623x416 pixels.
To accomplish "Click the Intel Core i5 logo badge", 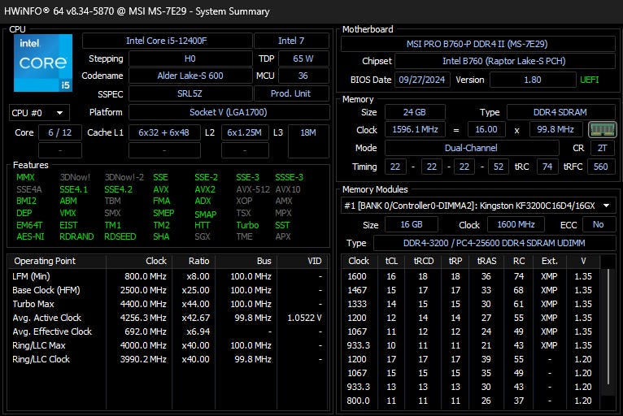I will [43, 63].
